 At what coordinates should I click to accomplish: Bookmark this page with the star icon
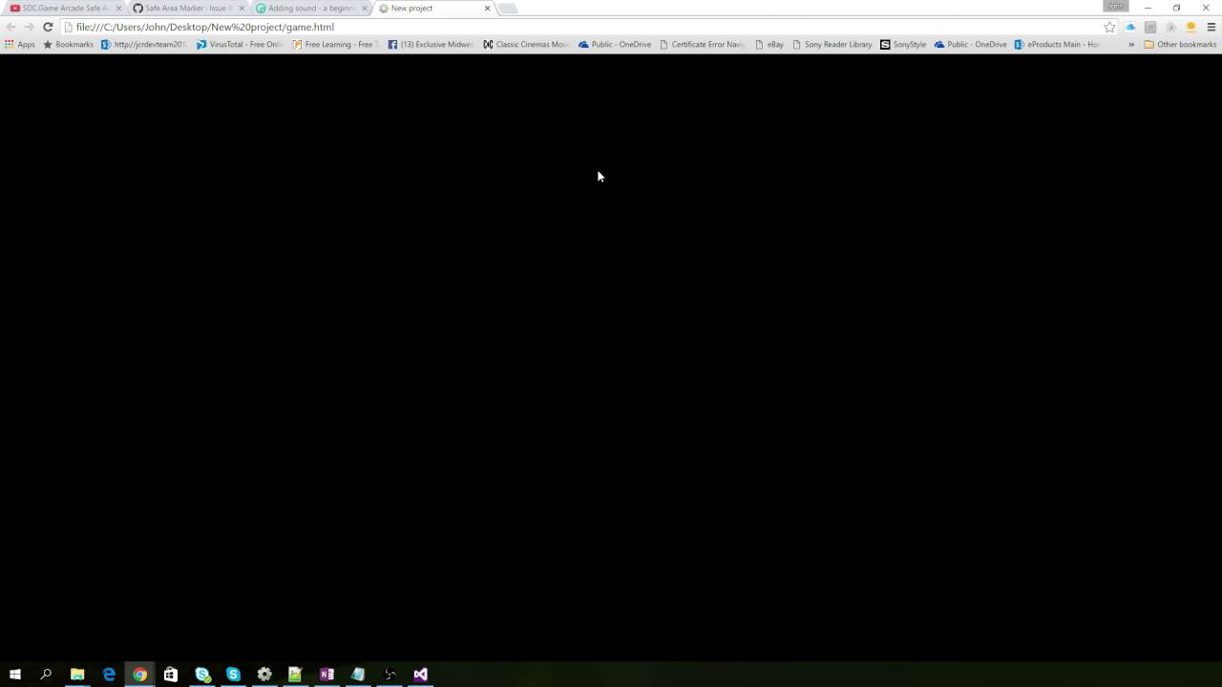point(1109,27)
